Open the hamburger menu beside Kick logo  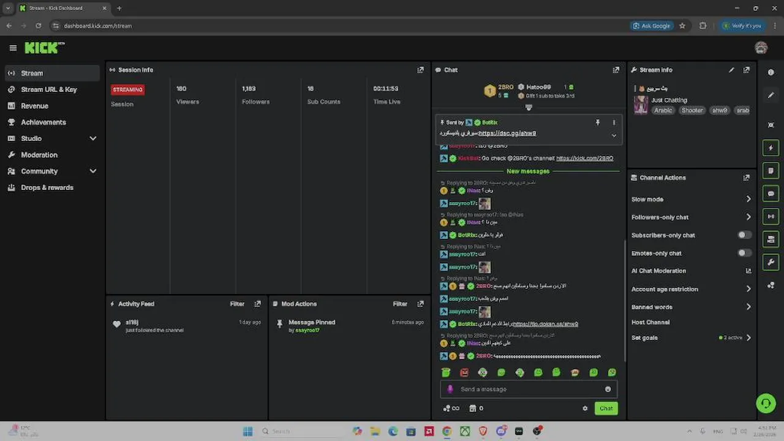pos(13,48)
